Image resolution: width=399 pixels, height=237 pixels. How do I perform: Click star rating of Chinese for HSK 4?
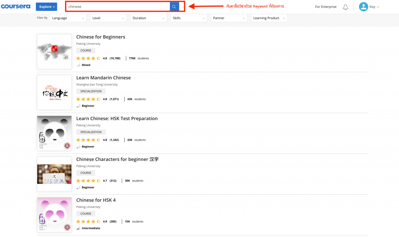point(88,221)
